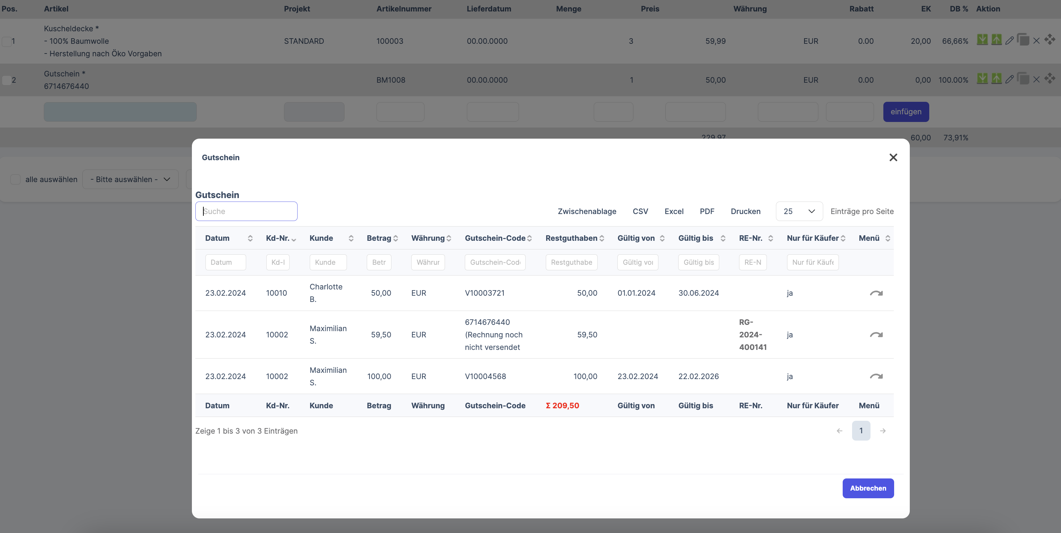The width and height of the screenshot is (1061, 533).
Task: Move Kuscheldecke position down with green arrow
Action: pyautogui.click(x=982, y=40)
